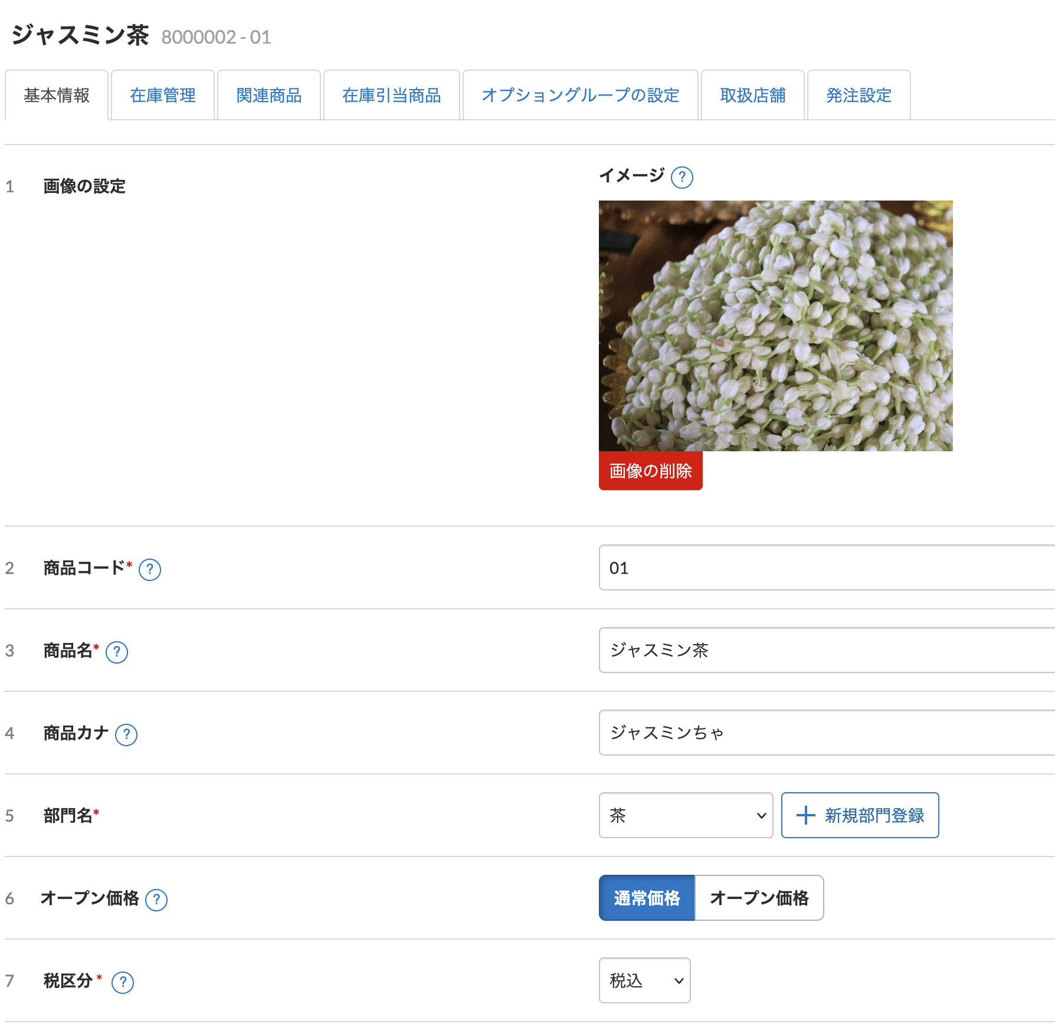Click the jasmine flower product image
Image resolution: width=1055 pixels, height=1024 pixels.
point(776,326)
